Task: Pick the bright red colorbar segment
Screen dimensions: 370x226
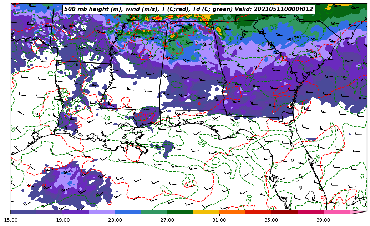Action: point(258,212)
